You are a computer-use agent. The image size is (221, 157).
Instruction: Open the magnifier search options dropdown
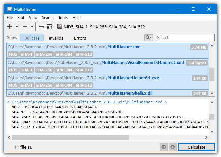(x=149, y=38)
